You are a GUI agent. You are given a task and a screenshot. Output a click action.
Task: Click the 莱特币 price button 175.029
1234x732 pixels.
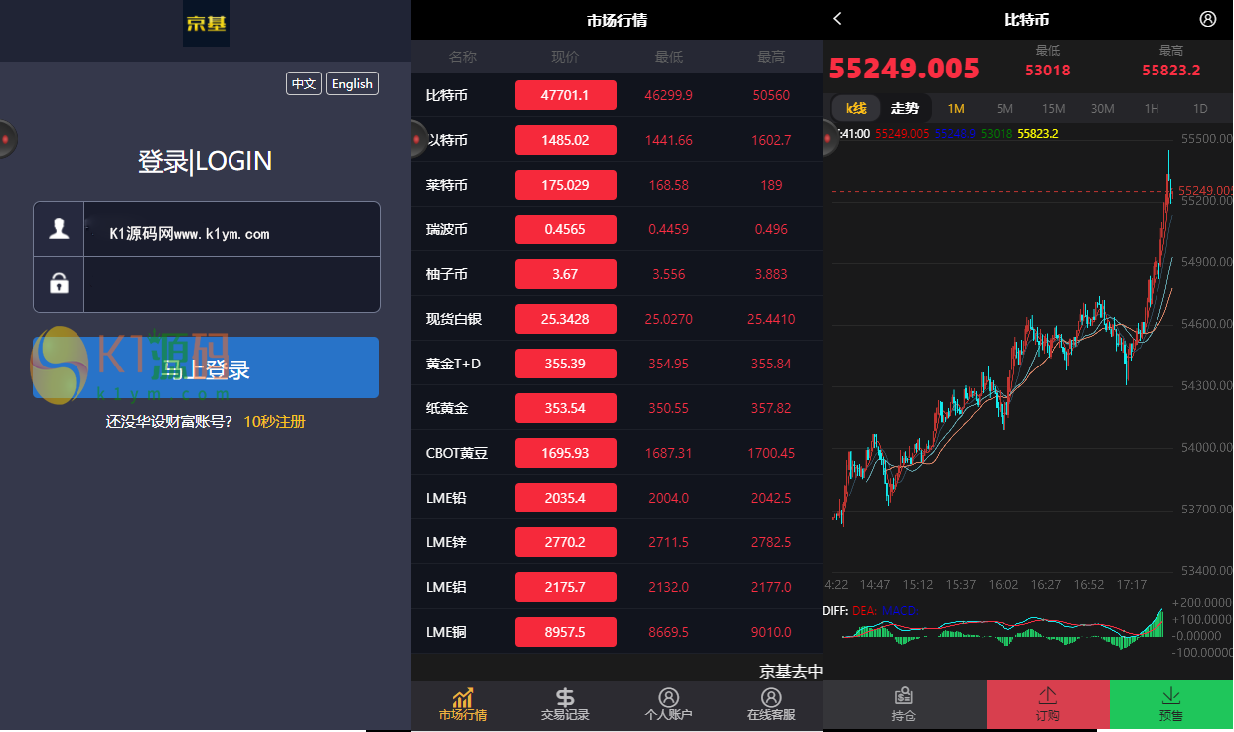pos(565,185)
